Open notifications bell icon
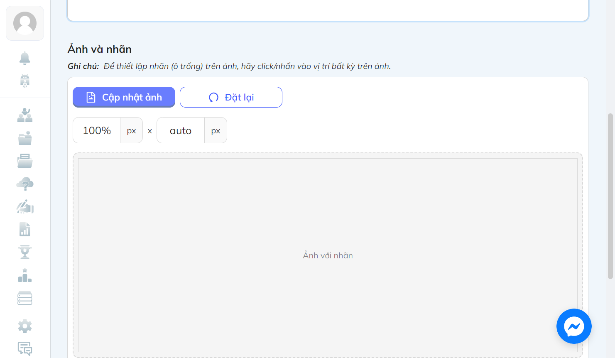This screenshot has height=358, width=615. (x=25, y=58)
